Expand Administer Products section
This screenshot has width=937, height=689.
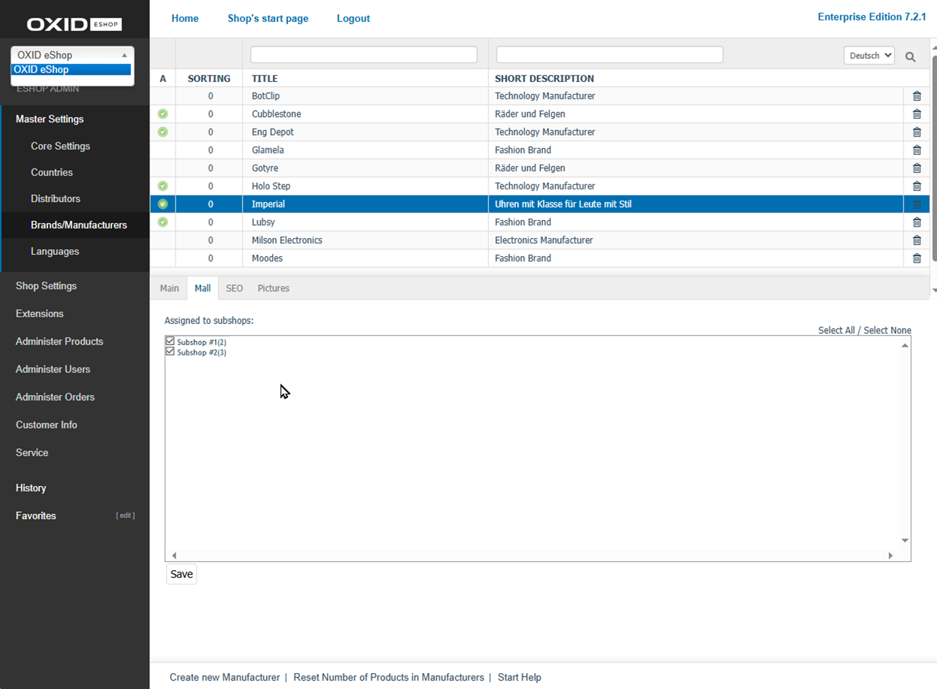point(59,342)
